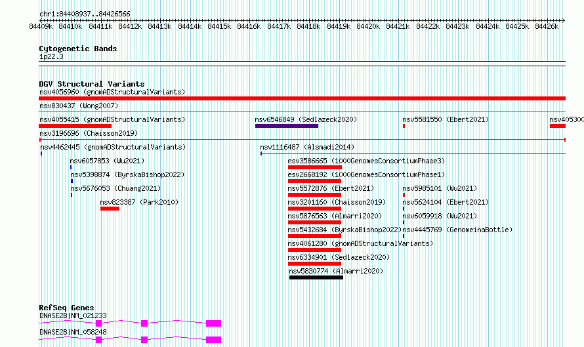Click the nsv6057853 (Wu2021) label

point(107,161)
